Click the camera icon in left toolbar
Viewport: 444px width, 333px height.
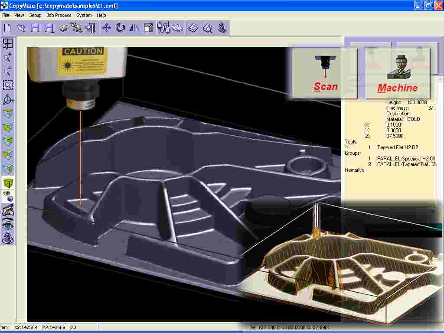click(x=8, y=211)
